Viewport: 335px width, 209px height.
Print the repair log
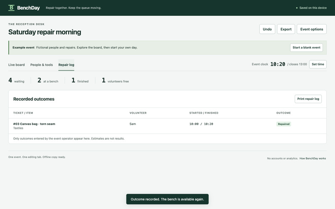(x=308, y=99)
